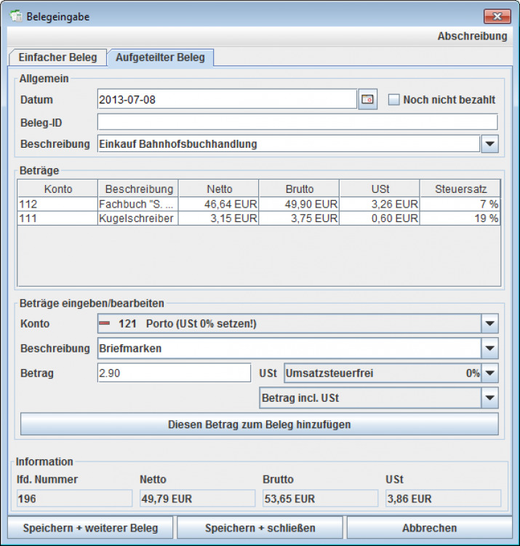The image size is (520, 546).
Task: Enable the 'Noch nicht bezahlt' checkbox
Action: point(394,100)
